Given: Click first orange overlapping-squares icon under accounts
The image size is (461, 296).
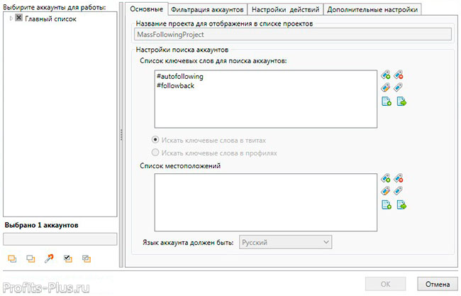Looking at the screenshot, I should pos(12,258).
